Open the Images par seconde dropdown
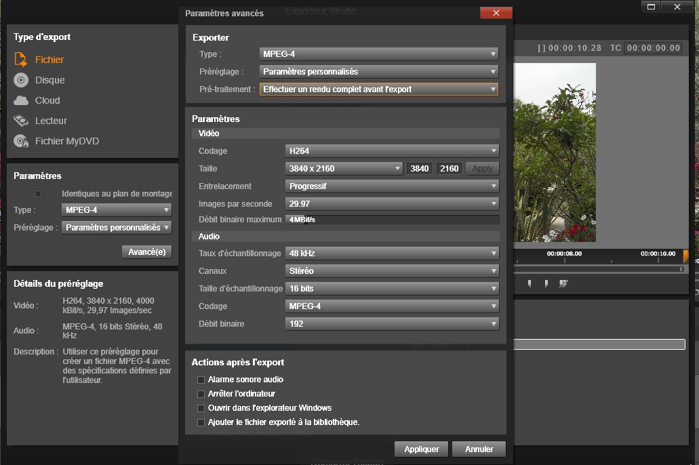The image size is (699, 465). point(392,204)
